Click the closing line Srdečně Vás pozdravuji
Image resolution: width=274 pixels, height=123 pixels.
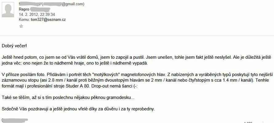[x=78, y=109]
